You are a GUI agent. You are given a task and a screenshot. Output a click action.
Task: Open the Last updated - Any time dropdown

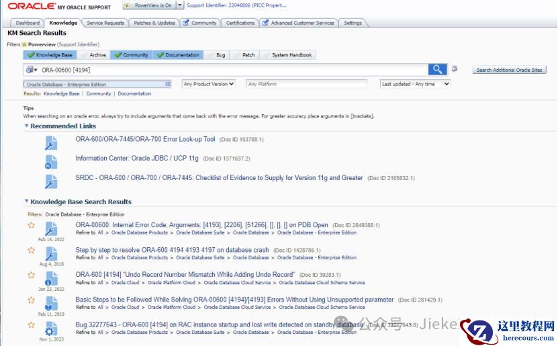click(x=415, y=84)
